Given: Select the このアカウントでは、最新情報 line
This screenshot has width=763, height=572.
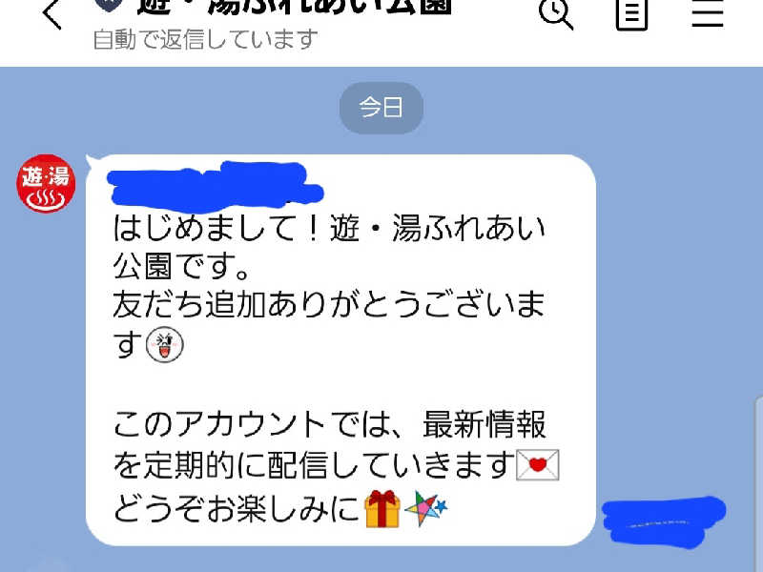Looking at the screenshot, I should 329,424.
